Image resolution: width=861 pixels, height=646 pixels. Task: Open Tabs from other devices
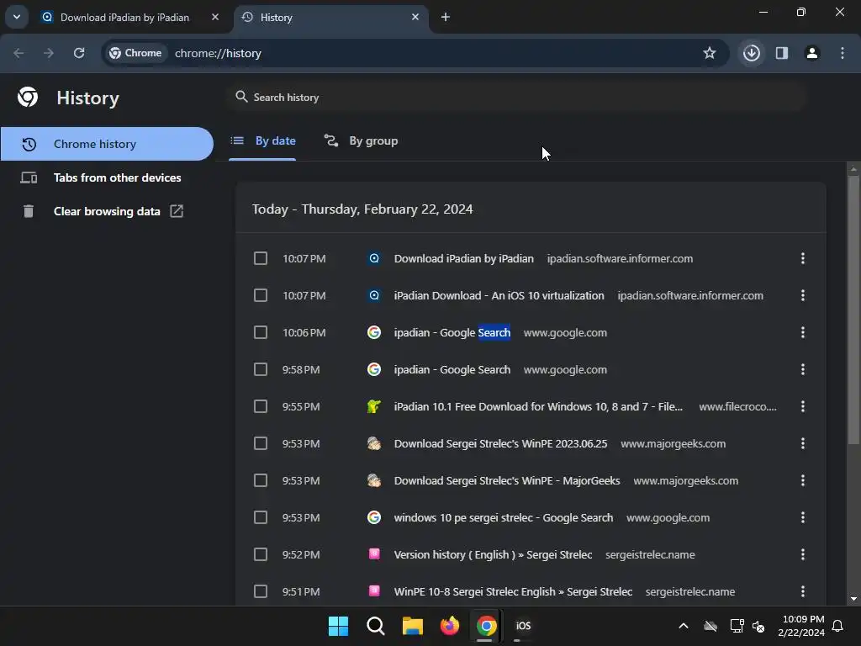pos(107,177)
